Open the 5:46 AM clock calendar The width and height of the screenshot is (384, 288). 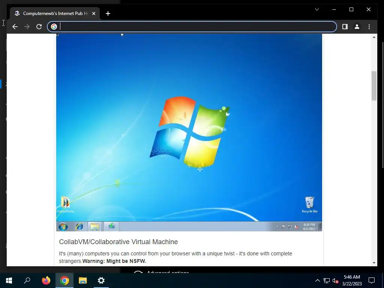tap(352, 280)
